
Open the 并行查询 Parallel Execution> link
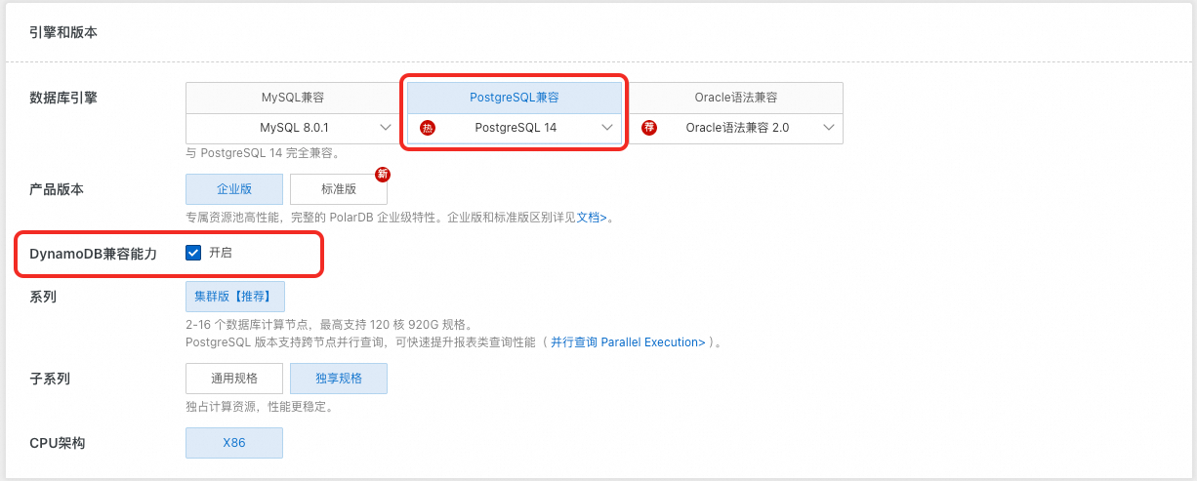[x=628, y=342]
